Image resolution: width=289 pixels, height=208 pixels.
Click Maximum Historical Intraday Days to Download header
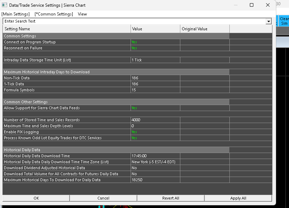[x=116, y=72]
